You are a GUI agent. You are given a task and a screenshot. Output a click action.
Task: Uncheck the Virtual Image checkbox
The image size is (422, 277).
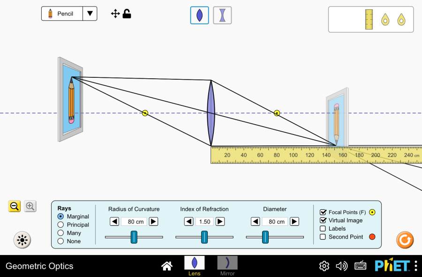[x=323, y=220]
